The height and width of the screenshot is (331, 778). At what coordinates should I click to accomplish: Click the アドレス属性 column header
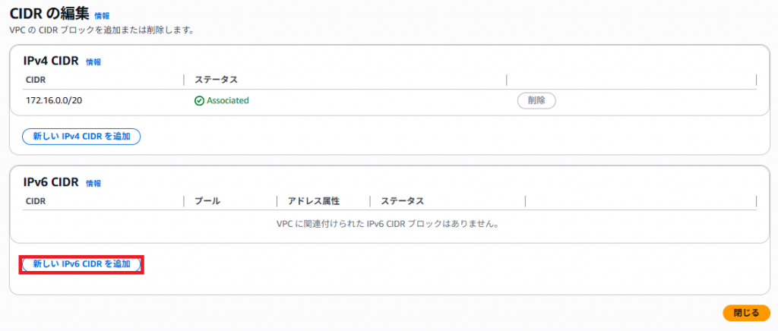pos(314,201)
